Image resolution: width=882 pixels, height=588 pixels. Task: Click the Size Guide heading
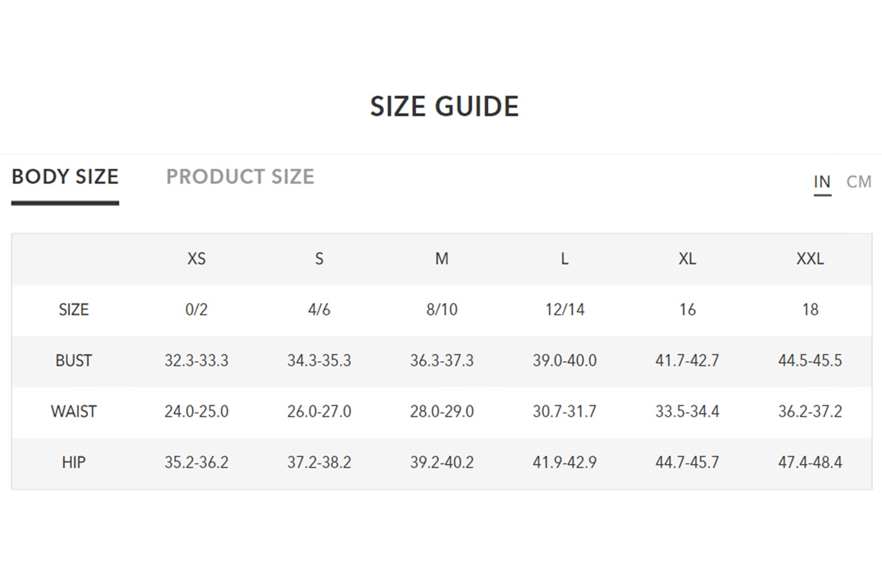pyautogui.click(x=444, y=106)
